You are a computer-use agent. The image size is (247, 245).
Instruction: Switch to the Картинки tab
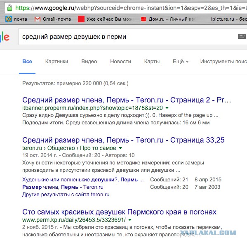57,62
